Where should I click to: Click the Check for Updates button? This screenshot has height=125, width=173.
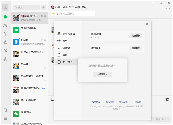(x=136, y=35)
